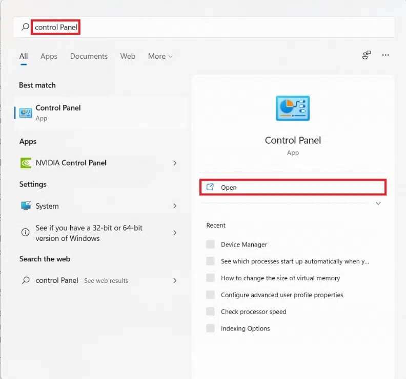Click the Control Panel title in preview pane
The image size is (406, 379).
[293, 140]
